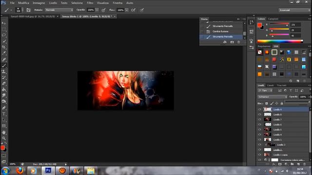Open the Colore panel flyout menu
Viewport: 312px width, 175px height.
point(309,19)
